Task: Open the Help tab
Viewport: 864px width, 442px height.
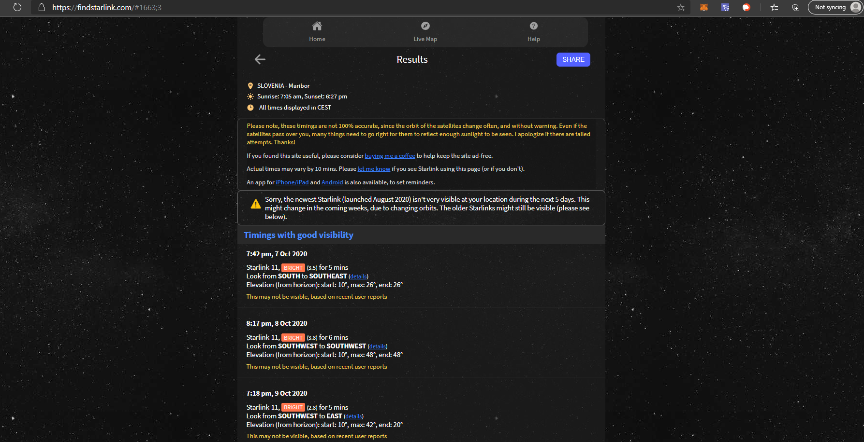Action: (x=534, y=32)
